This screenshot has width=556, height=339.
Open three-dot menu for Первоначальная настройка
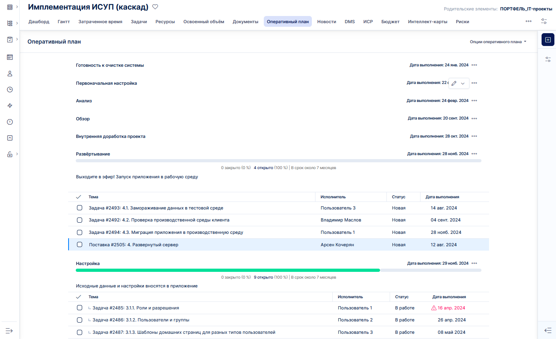tap(474, 83)
